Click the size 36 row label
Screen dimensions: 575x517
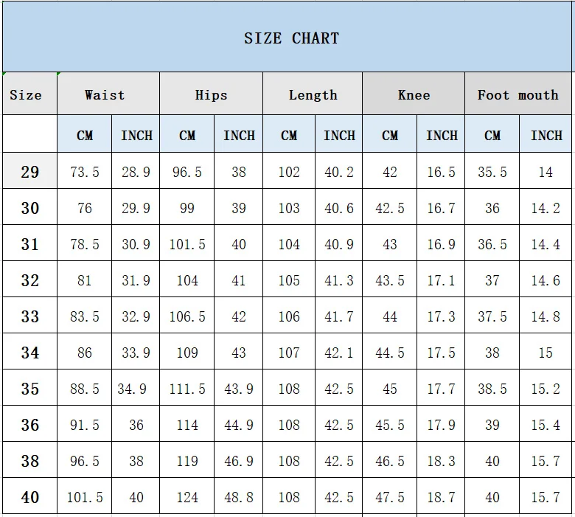click(29, 425)
